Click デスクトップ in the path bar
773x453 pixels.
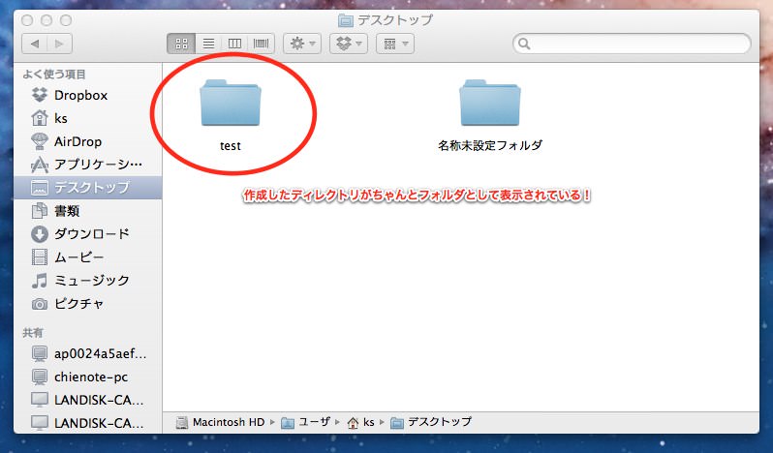click(x=431, y=422)
